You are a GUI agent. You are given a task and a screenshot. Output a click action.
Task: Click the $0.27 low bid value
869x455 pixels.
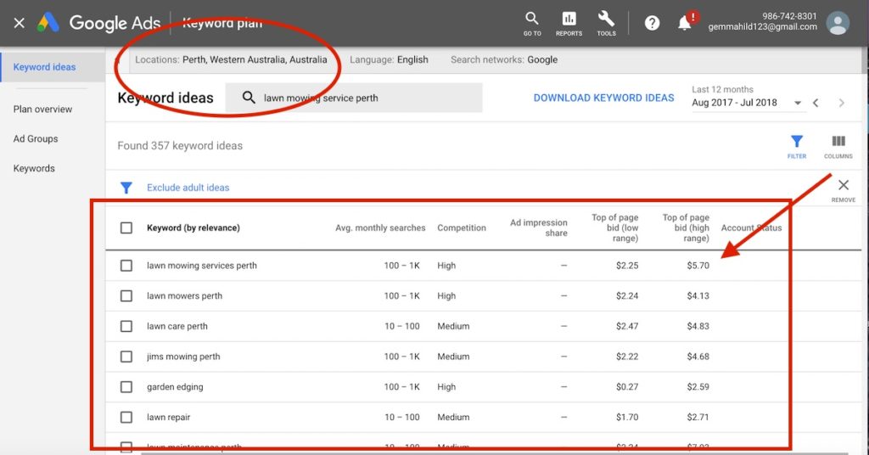tap(627, 387)
